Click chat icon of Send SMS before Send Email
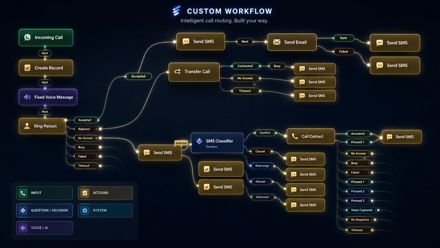 tap(186, 41)
